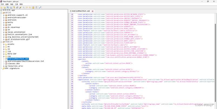Click the AndroidManifest.xml file icon in tree
This screenshot has height=109, width=217.
pyautogui.click(x=6, y=59)
